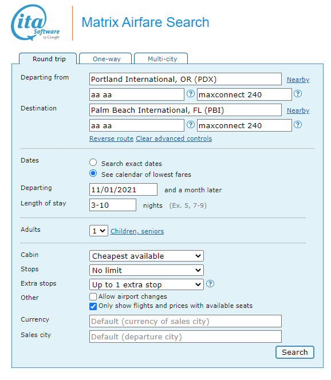The width and height of the screenshot is (331, 380).
Task: Click the Reverse route link
Action: point(111,138)
